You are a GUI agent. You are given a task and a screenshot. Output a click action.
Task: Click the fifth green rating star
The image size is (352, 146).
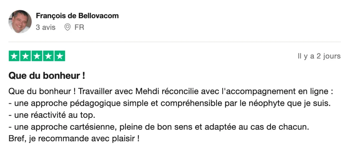point(60,56)
